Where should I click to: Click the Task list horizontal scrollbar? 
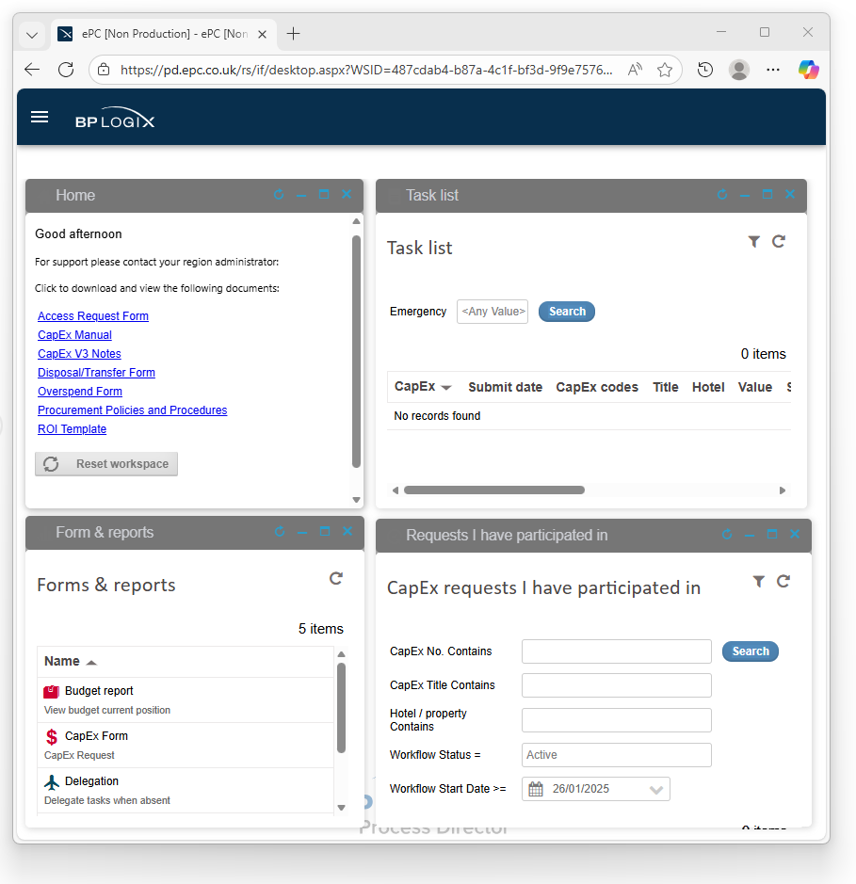(493, 490)
